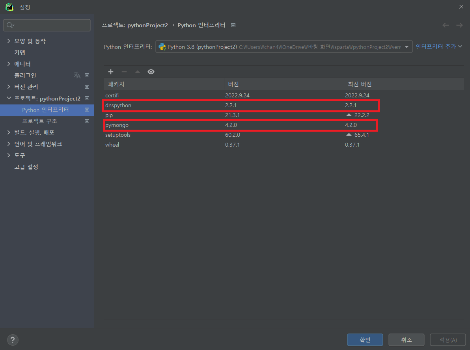Select 모양 및 동작 label in tree

click(x=30, y=41)
